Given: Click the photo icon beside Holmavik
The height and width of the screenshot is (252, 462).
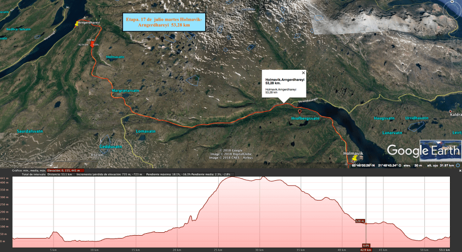Looking at the screenshot, I should point(361,158).
